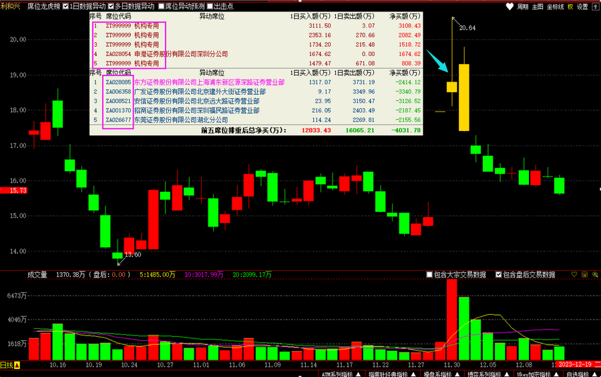Open the 坐标线 menu
The image size is (601, 377).
click(556, 7)
